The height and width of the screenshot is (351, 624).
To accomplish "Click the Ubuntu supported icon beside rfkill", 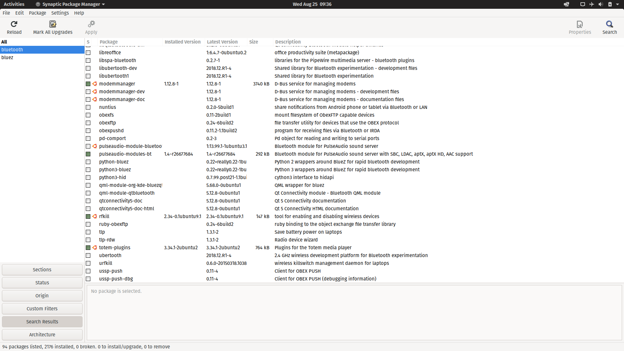I will (95, 216).
